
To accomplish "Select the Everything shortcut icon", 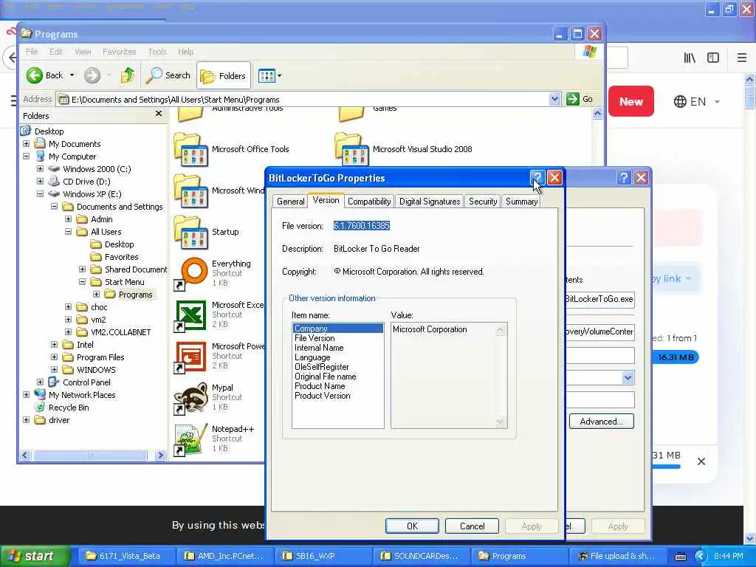I will coord(191,274).
